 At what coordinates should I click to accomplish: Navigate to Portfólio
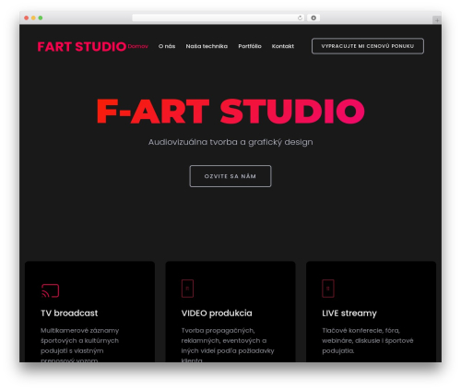click(250, 46)
